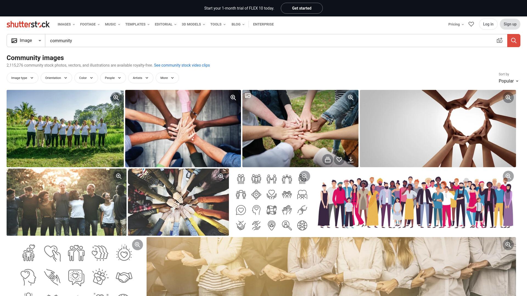Viewport: 527px width, 296px height.
Task: Zoom the friends hugging outdoors photo
Action: click(119, 176)
